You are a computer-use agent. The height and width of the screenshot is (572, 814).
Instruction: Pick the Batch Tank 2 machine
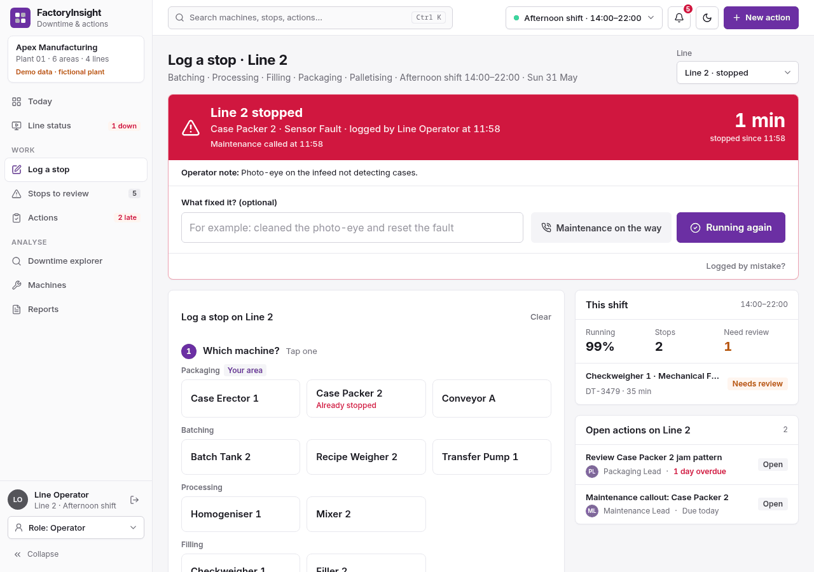click(x=240, y=457)
